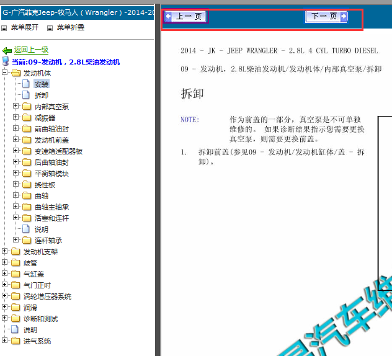Open the 拆卸 document in tree

coord(42,96)
